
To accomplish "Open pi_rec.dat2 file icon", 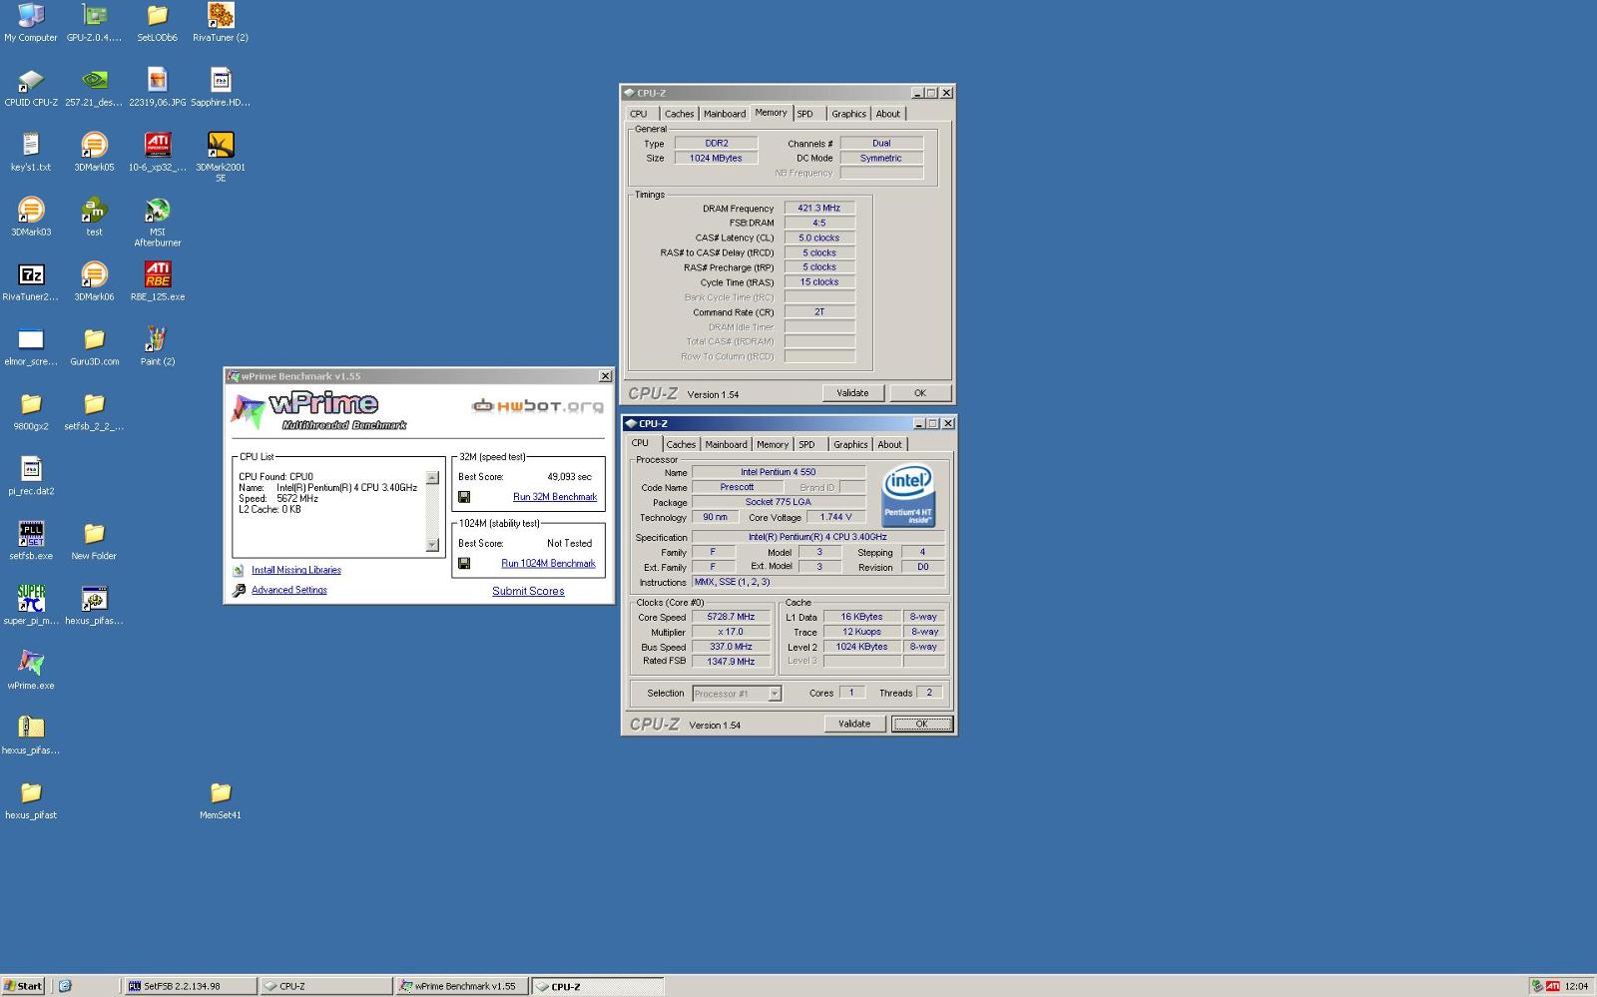I will click(31, 469).
